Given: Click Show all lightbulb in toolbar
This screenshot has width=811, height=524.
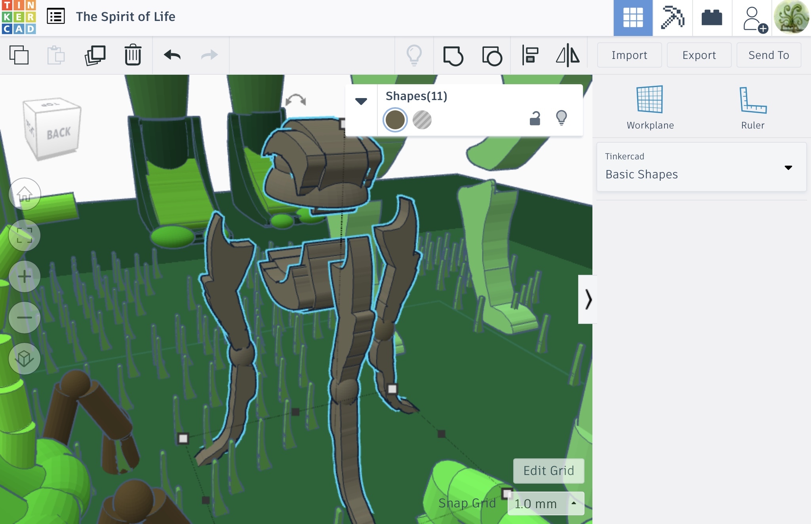Looking at the screenshot, I should [x=414, y=55].
